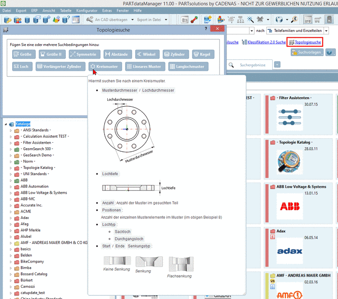Viewport: 338px width, 299px height.
Task: Collapse the Kataloge tree root
Action: click(6, 124)
